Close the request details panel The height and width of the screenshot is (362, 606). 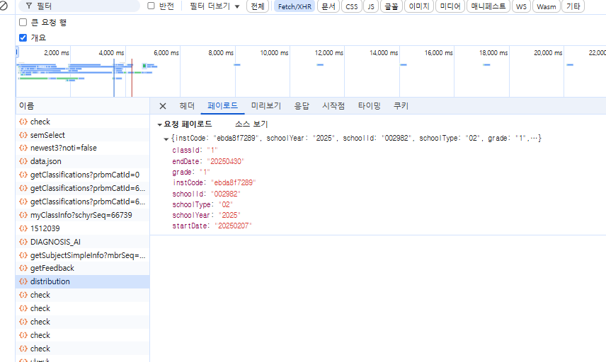point(163,106)
